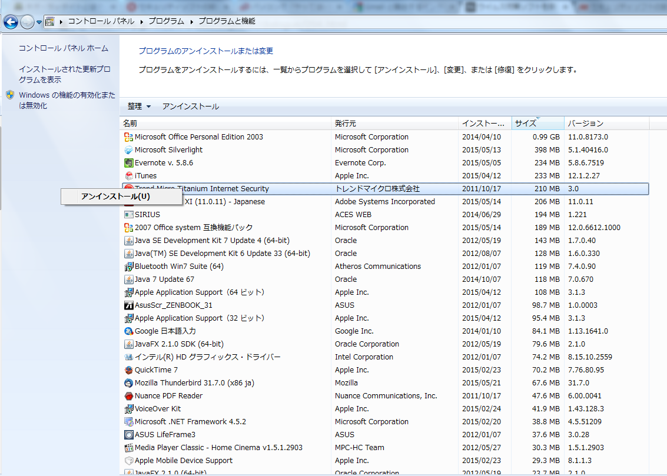Image resolution: width=667 pixels, height=476 pixels.
Task: Click the Google 日本語入力 icon
Action: coord(129,331)
